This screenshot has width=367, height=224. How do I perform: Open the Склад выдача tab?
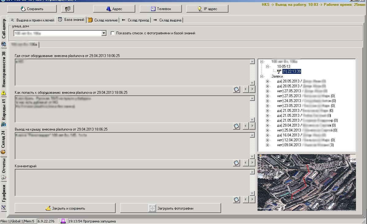[x=167, y=20]
